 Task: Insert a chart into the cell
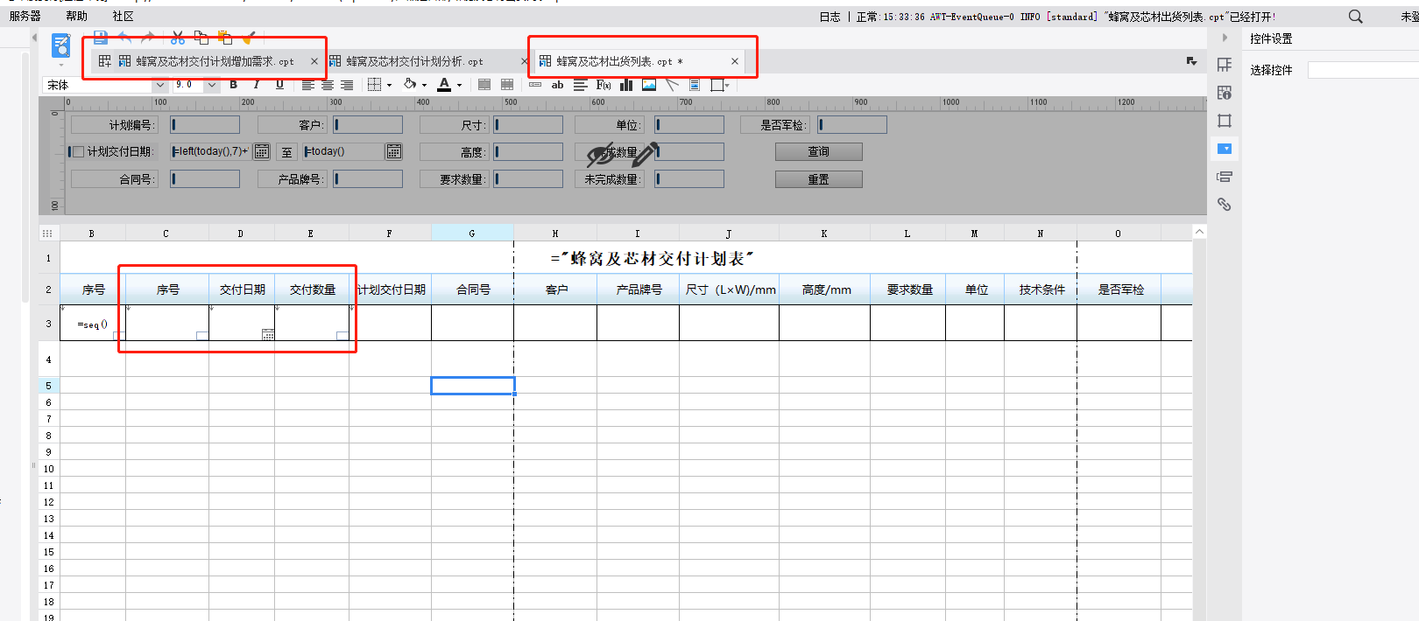[626, 85]
